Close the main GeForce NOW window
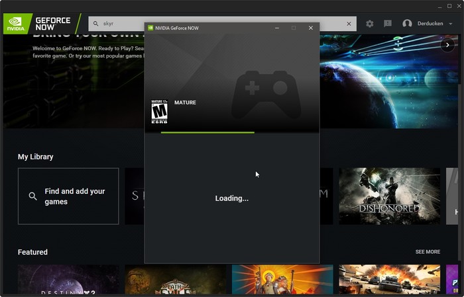 tap(459, 6)
